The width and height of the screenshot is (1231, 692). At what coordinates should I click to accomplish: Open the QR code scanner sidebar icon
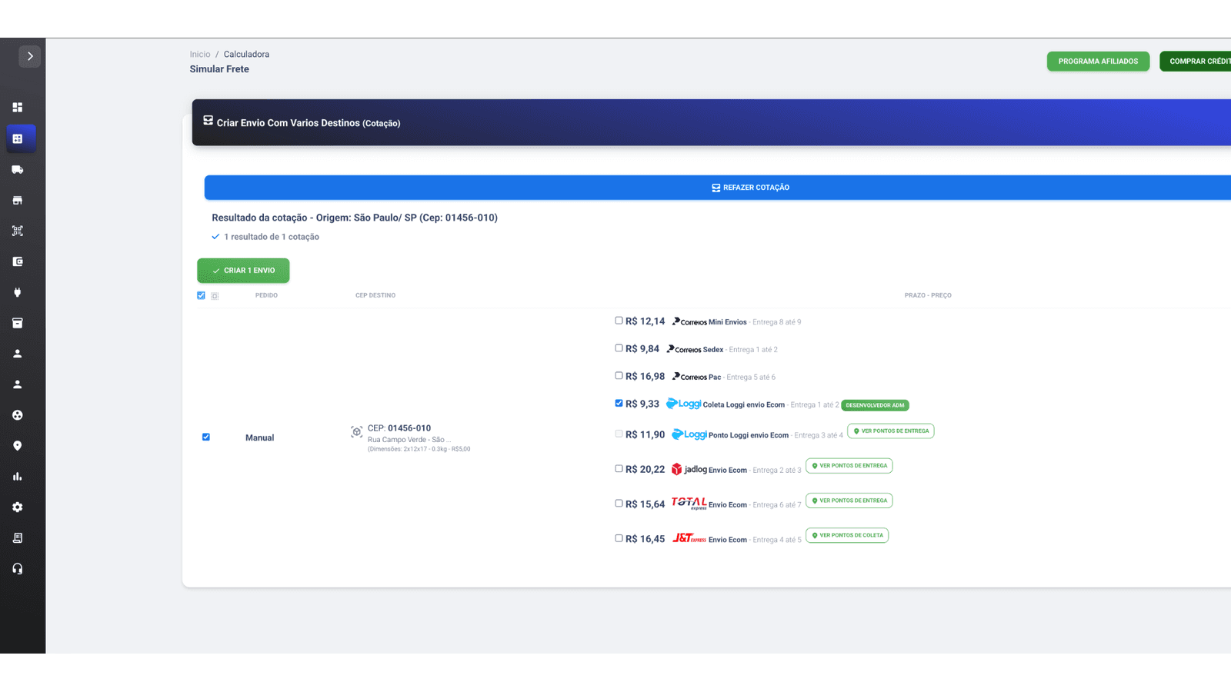click(17, 231)
